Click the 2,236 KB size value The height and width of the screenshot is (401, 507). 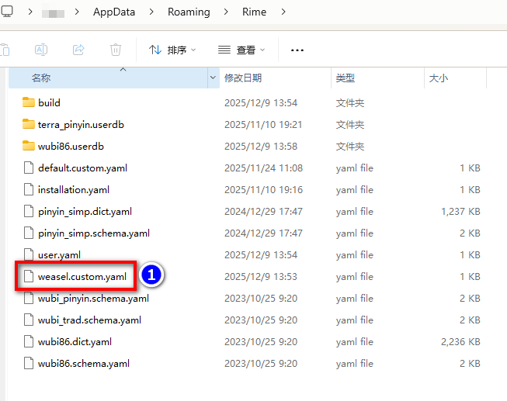[460, 341]
